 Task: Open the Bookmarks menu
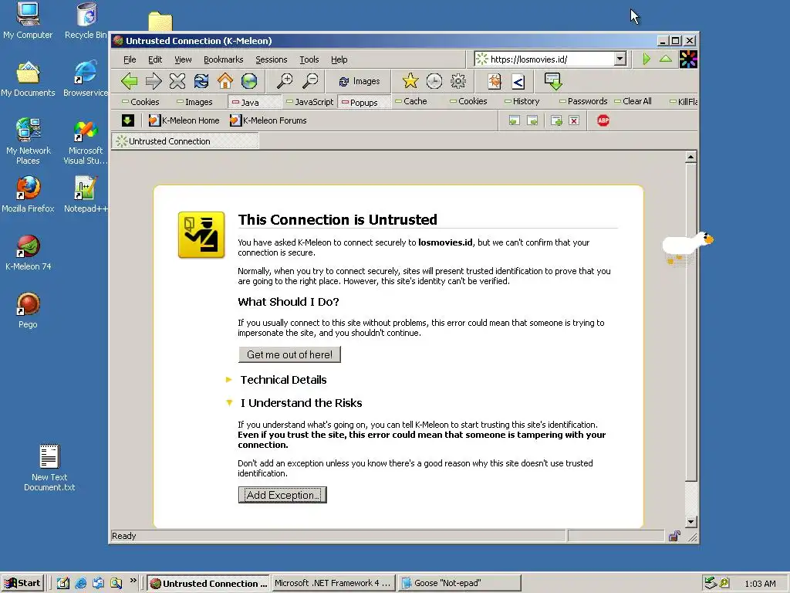click(223, 59)
